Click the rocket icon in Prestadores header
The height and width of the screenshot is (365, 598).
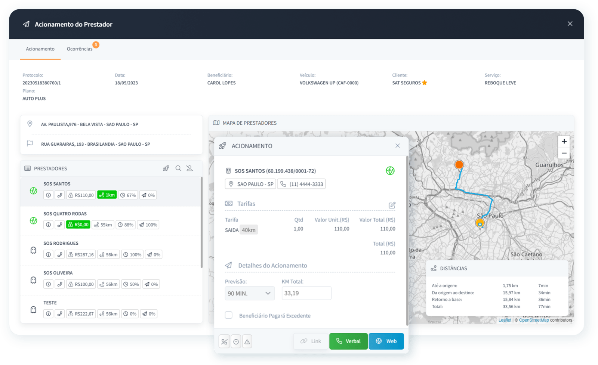pyautogui.click(x=166, y=168)
